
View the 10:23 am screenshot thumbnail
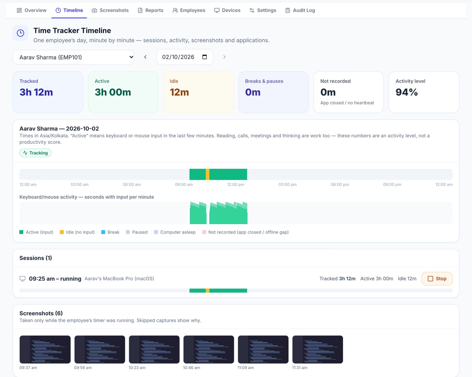coord(154,349)
